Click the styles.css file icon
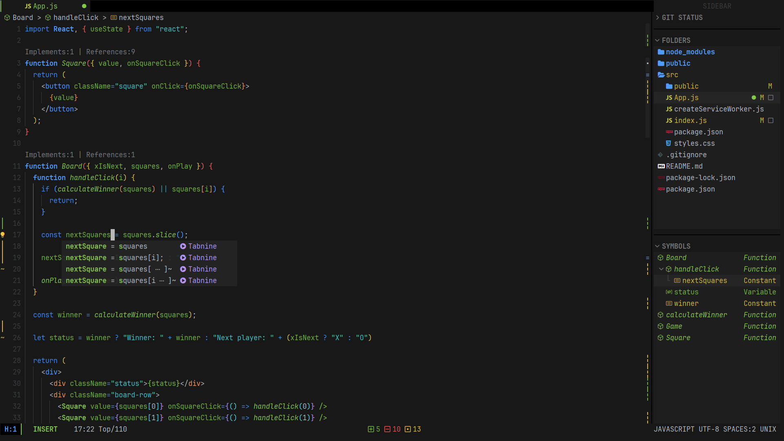Screen dimensions: 784x441 pos(668,143)
